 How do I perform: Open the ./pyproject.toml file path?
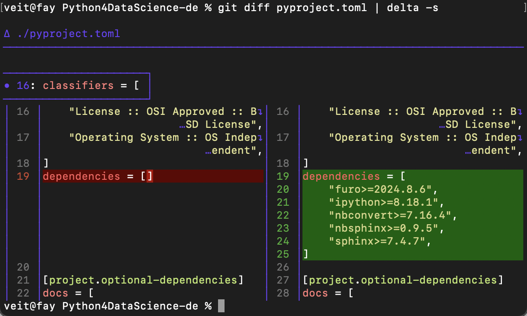(68, 33)
